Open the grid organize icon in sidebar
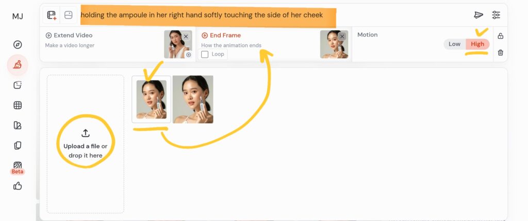This screenshot has height=221, width=528. point(18,105)
